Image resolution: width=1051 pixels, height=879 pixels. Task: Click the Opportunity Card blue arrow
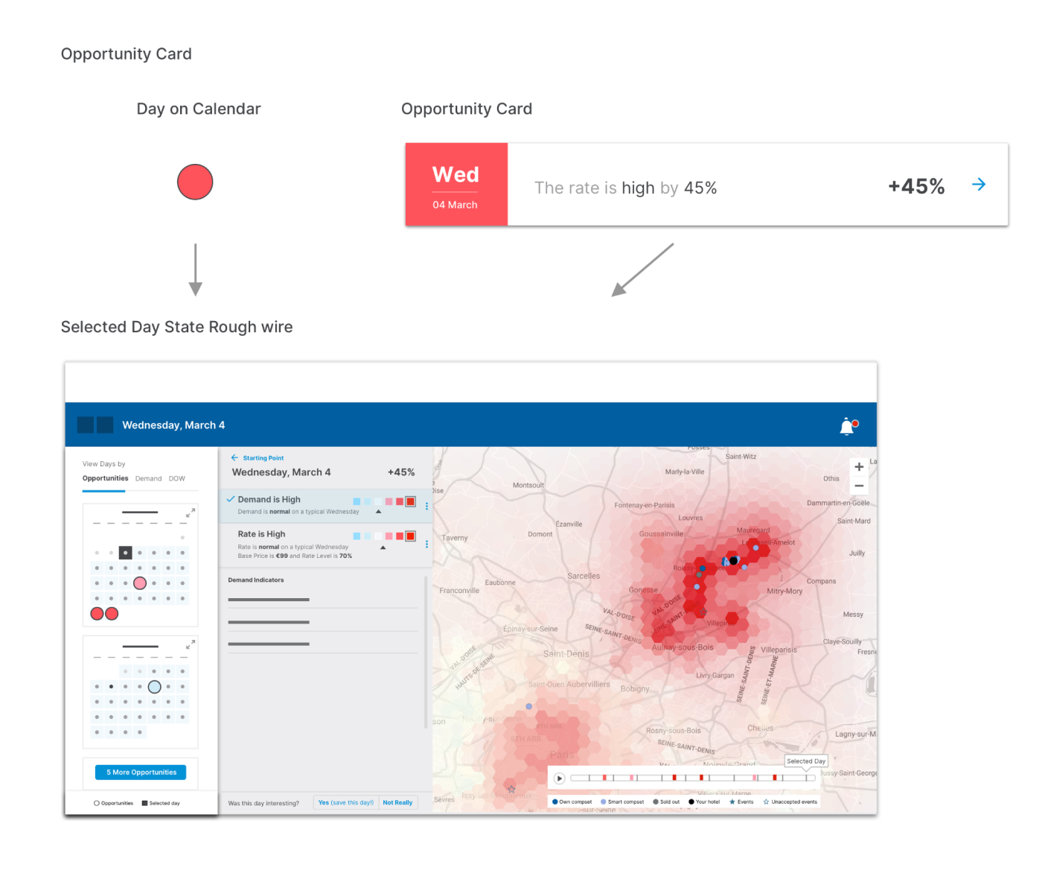(x=979, y=185)
